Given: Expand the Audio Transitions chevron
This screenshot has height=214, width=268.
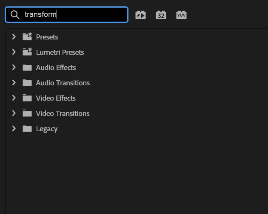Looking at the screenshot, I should coord(14,83).
